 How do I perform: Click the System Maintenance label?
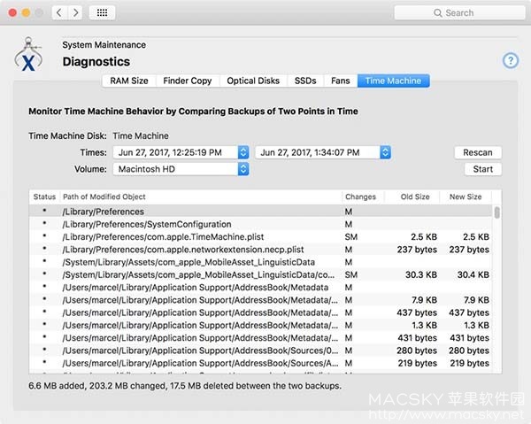(x=104, y=45)
